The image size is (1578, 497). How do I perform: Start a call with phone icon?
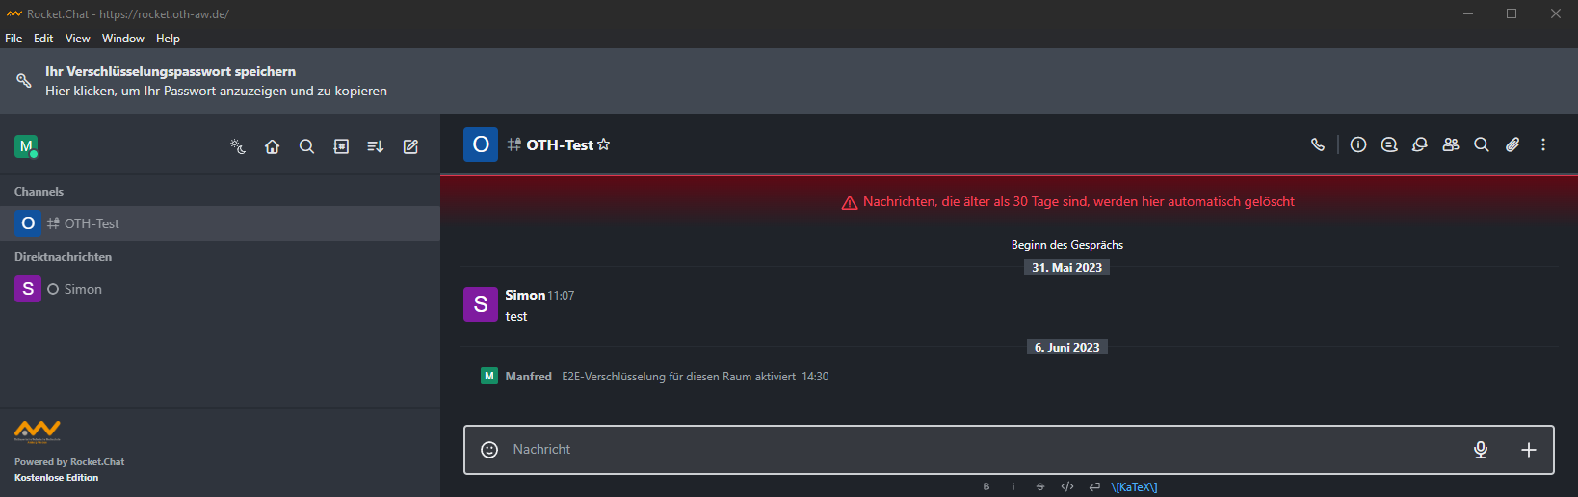[1318, 144]
